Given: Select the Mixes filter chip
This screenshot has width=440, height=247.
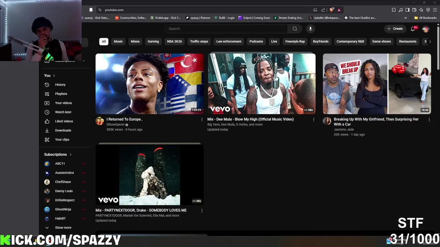Looking at the screenshot, I should point(135,42).
